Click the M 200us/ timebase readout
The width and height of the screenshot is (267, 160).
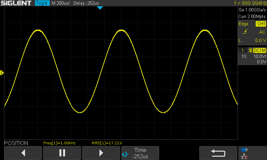click(61, 3)
